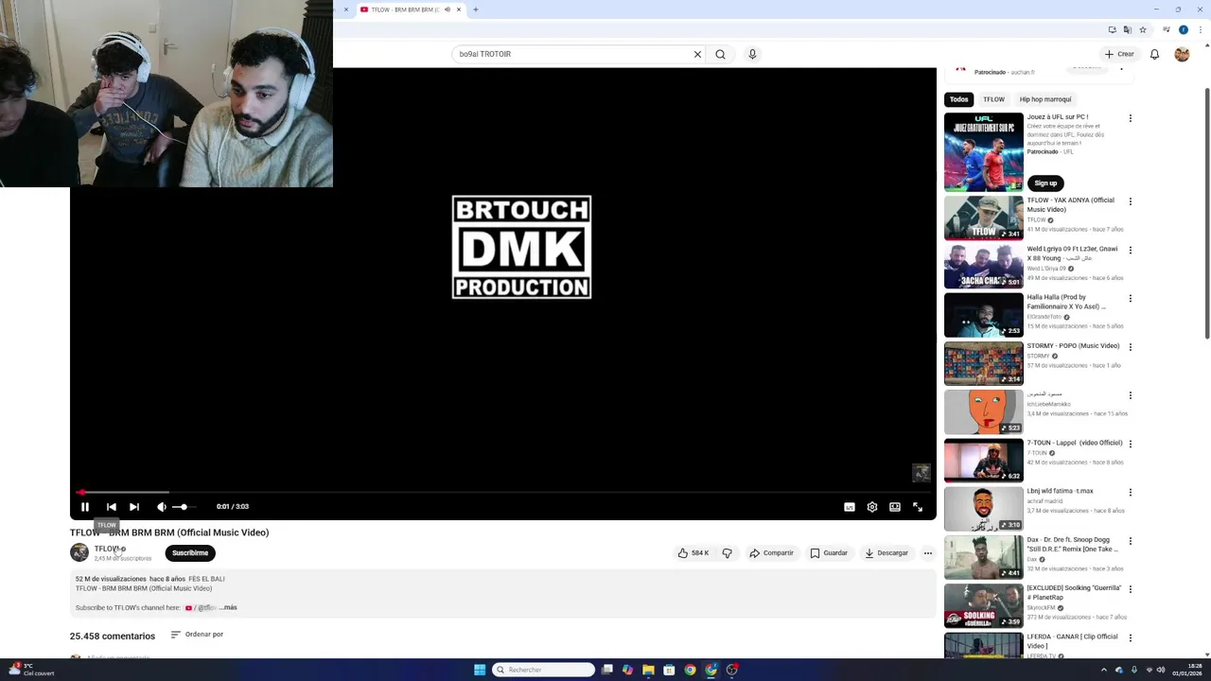Go to previous video
The image size is (1211, 681).
[111, 507]
